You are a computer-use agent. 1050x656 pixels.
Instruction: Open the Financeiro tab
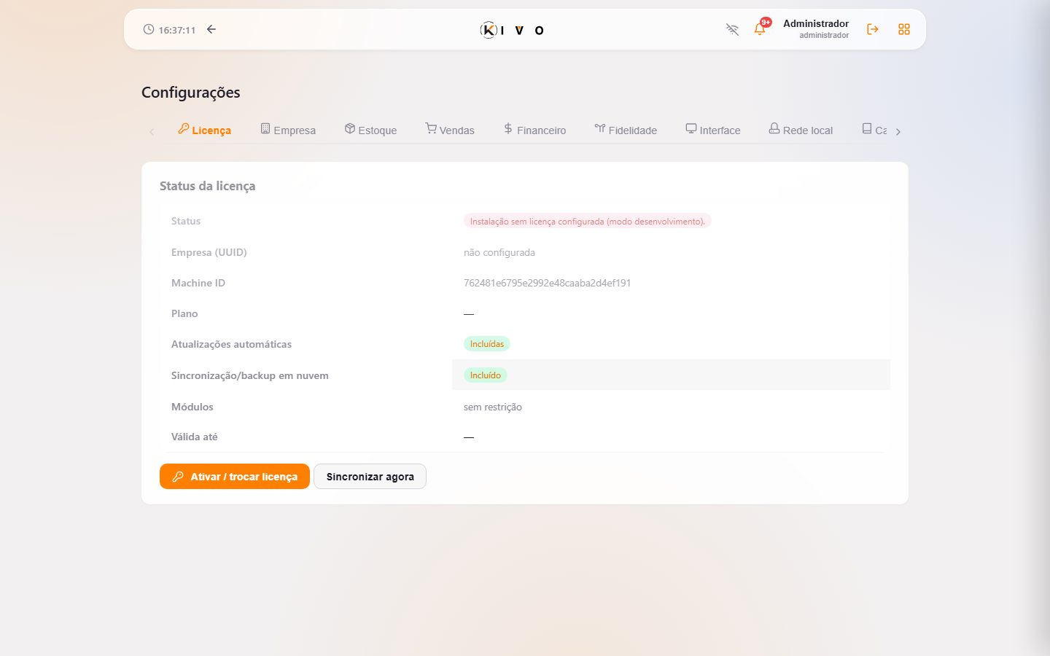[x=534, y=130]
